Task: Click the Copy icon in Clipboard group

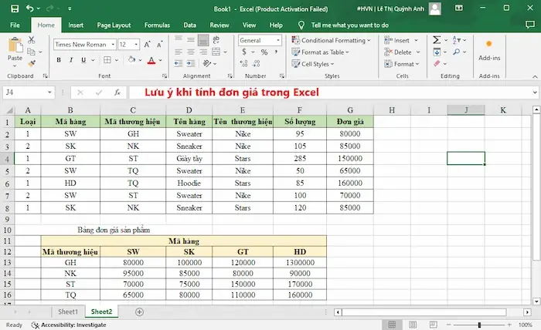Action: tap(32, 52)
